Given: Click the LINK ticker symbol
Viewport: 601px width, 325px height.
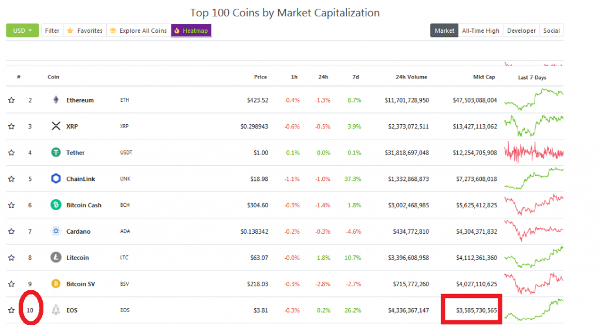Looking at the screenshot, I should (x=125, y=179).
